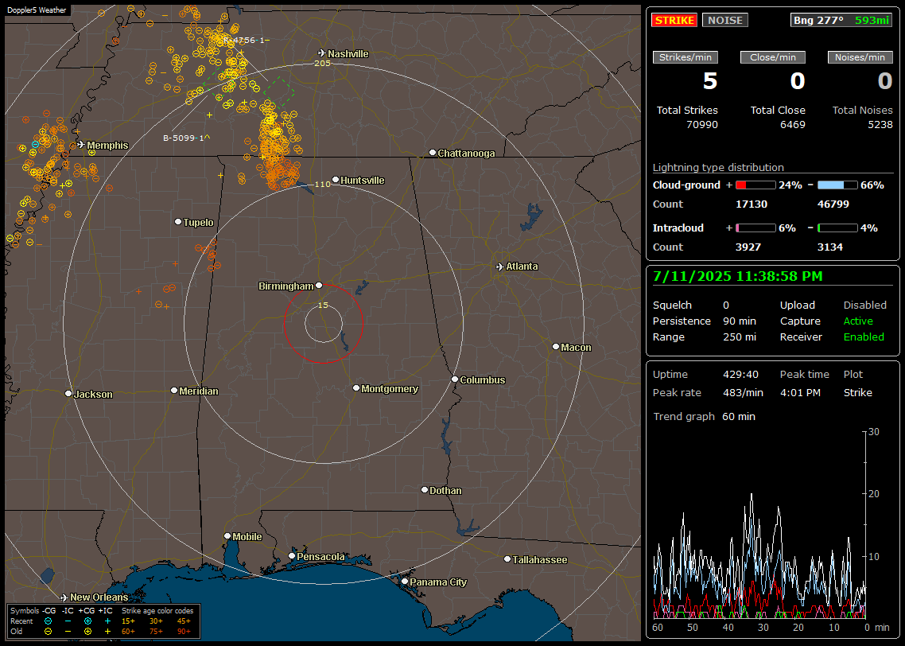The height and width of the screenshot is (646, 905).
Task: Click the Total Close value 6469
Action: click(x=792, y=124)
